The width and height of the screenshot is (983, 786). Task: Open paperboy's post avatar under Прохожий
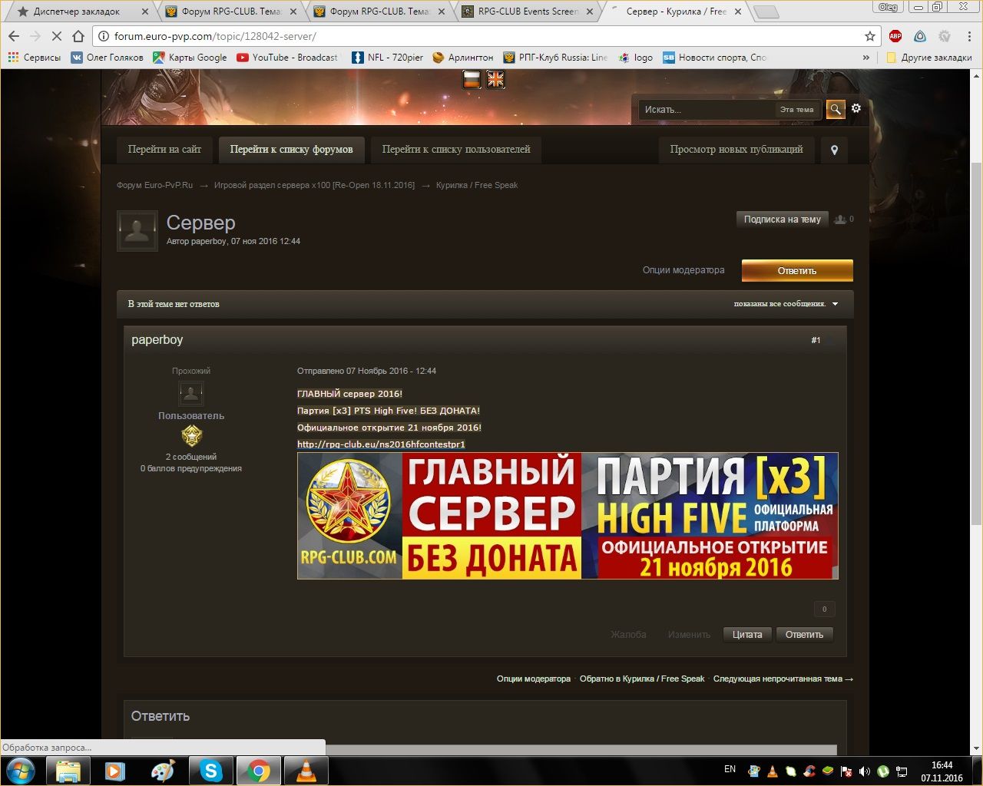(x=191, y=394)
